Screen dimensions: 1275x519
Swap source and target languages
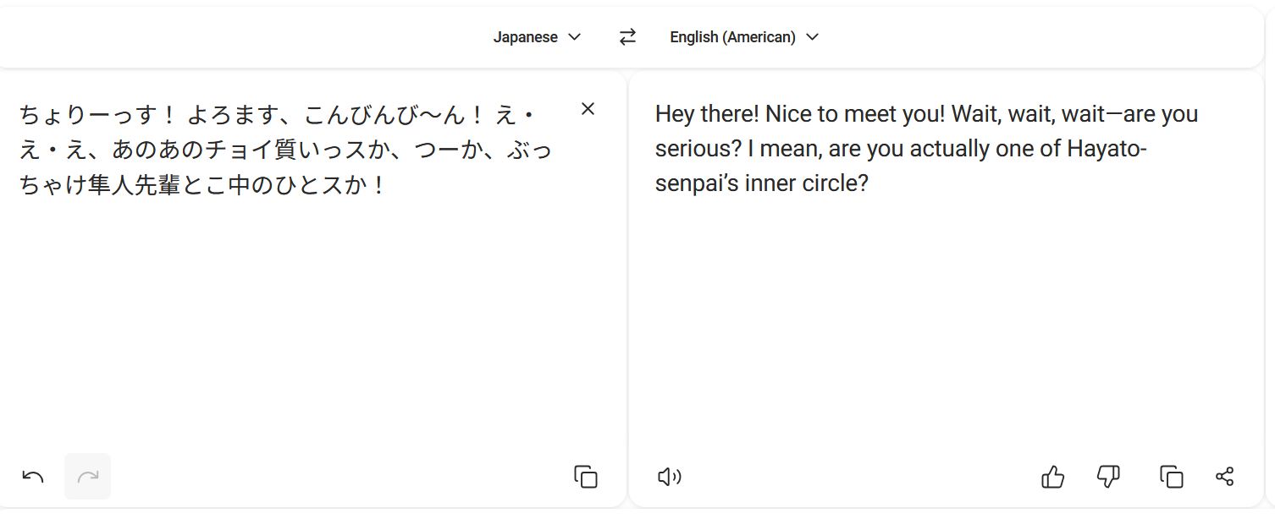coord(627,37)
